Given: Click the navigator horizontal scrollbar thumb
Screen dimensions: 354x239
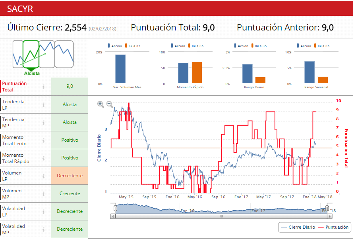Looking at the screenshot, I should (221, 216).
